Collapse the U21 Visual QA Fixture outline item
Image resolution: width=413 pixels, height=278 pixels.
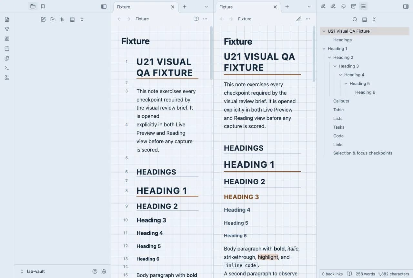click(324, 31)
